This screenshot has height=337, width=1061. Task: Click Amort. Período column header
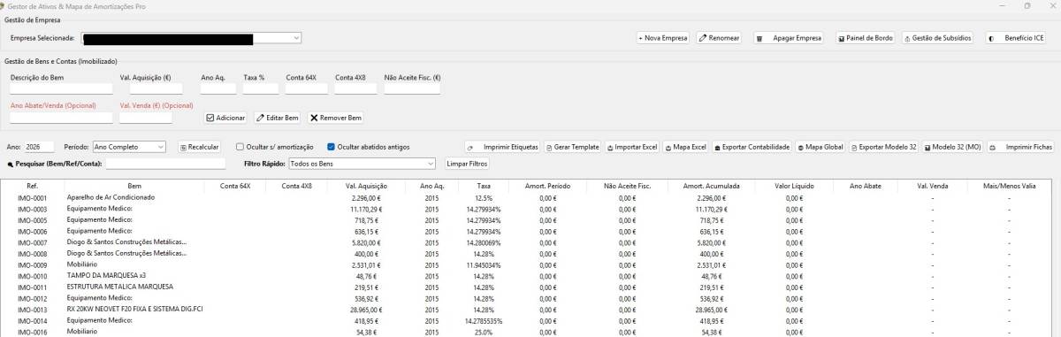point(547,186)
